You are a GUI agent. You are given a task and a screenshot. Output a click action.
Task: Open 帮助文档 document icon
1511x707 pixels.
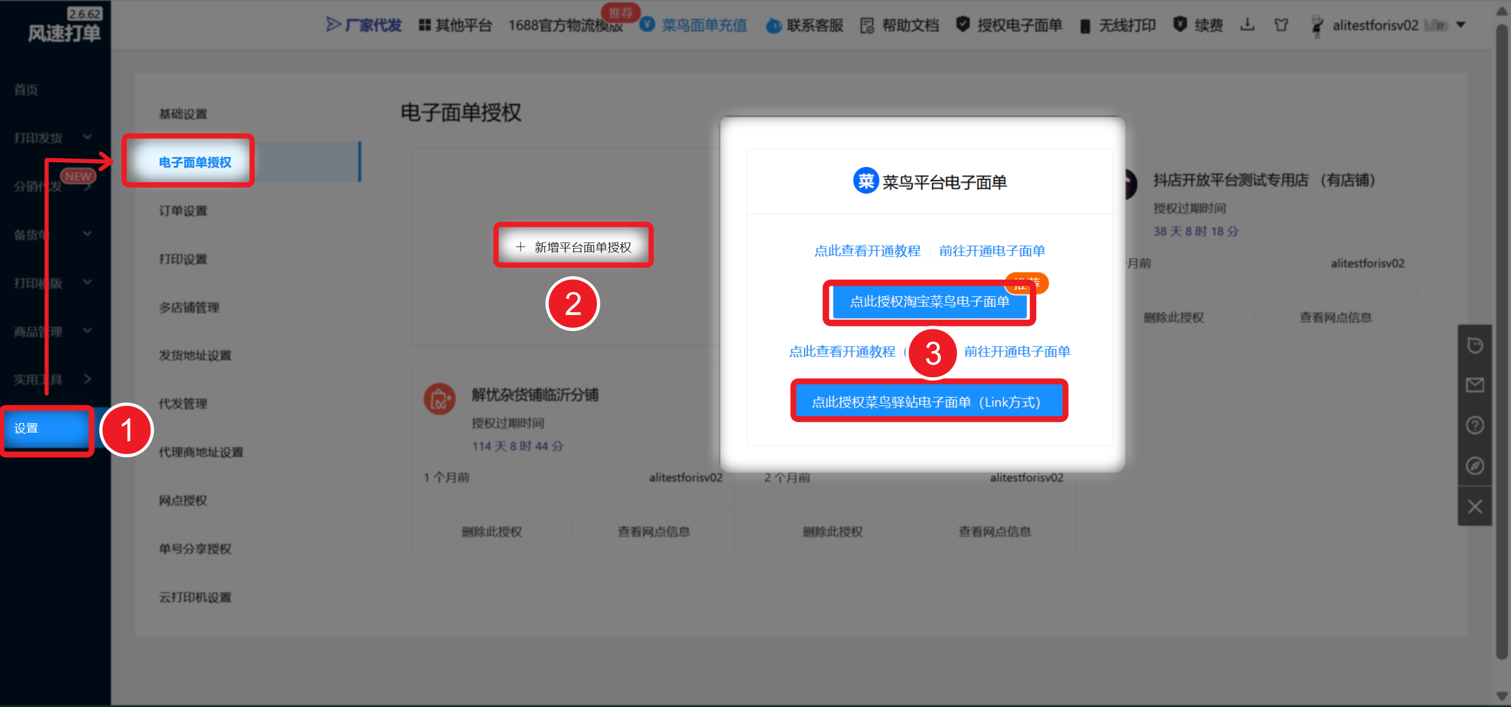(x=866, y=25)
